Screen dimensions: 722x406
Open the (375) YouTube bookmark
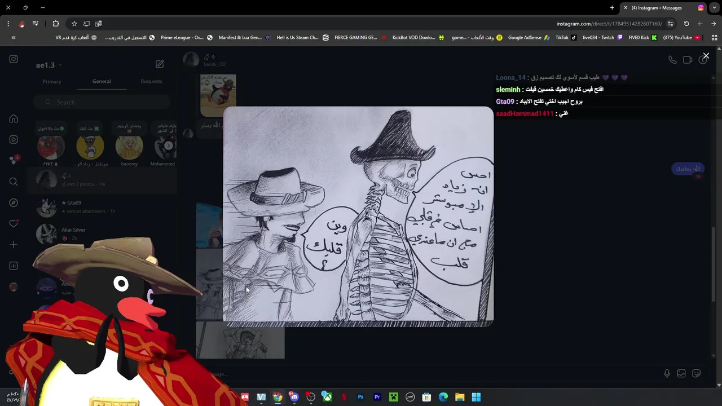[x=681, y=38]
